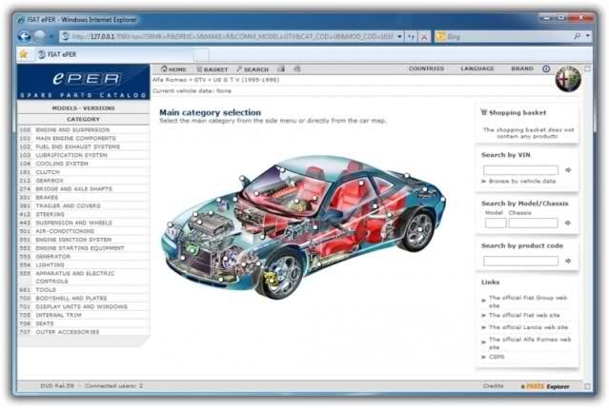Viewport: 609px width, 408px height.
Task: Open the official Fiat Group web site link
Action: tap(528, 301)
